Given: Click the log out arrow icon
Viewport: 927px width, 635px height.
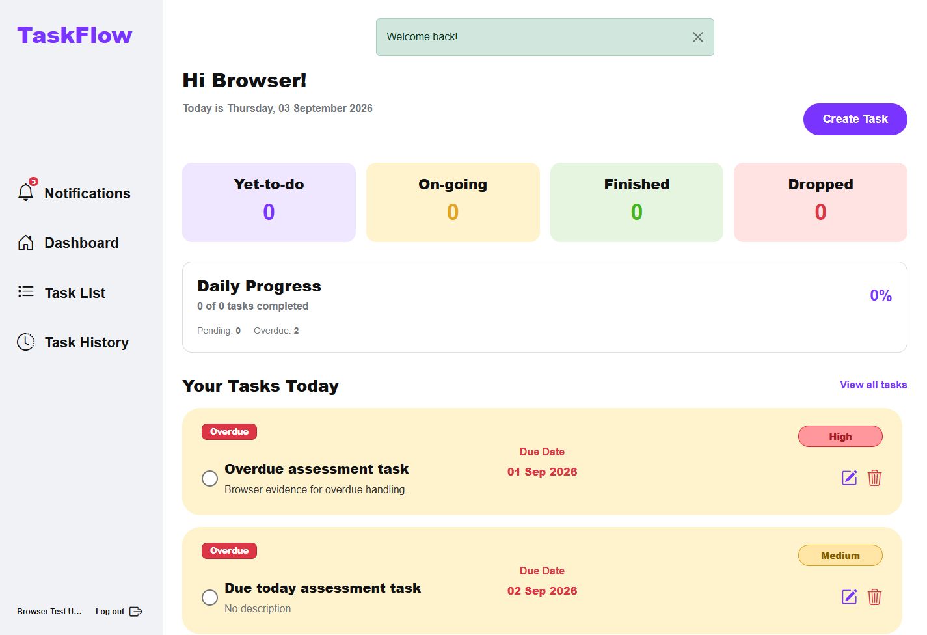Looking at the screenshot, I should click(136, 612).
